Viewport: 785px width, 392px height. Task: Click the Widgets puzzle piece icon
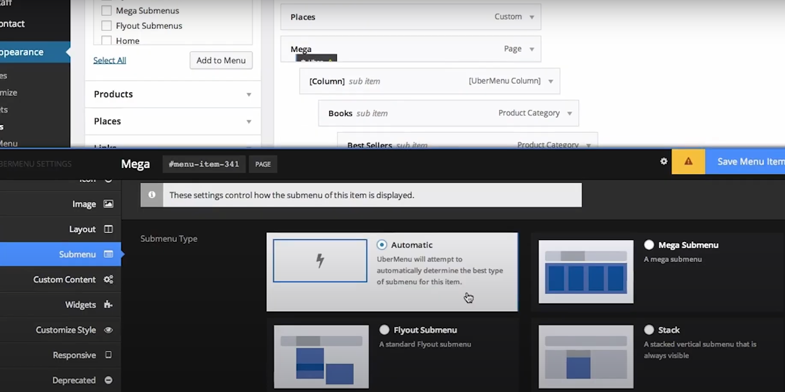tap(108, 305)
